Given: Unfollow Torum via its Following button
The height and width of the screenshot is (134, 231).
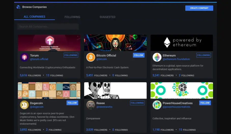Looking at the screenshot, I should pos(71,55).
